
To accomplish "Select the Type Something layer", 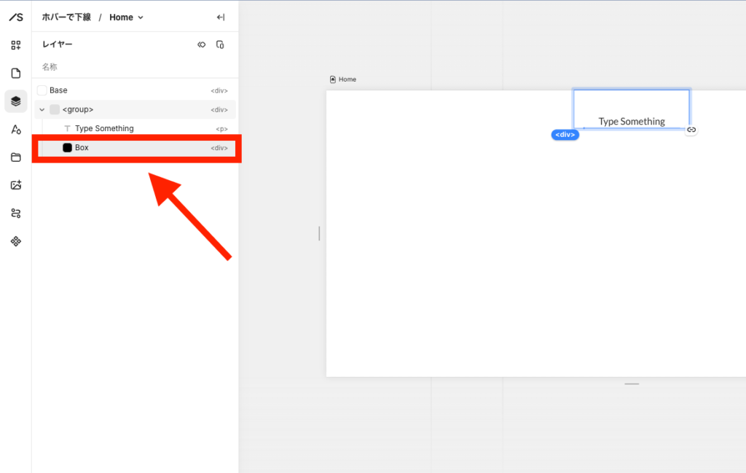I will (104, 128).
